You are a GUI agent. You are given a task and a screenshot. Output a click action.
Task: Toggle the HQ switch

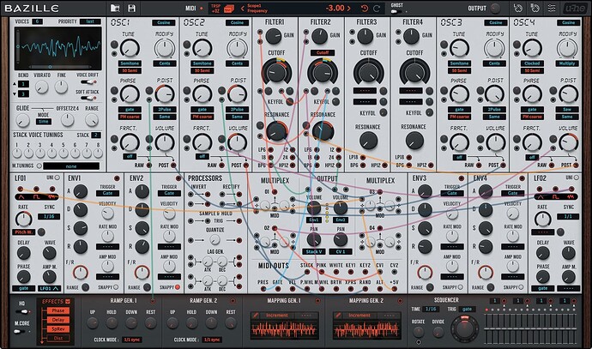23,311
